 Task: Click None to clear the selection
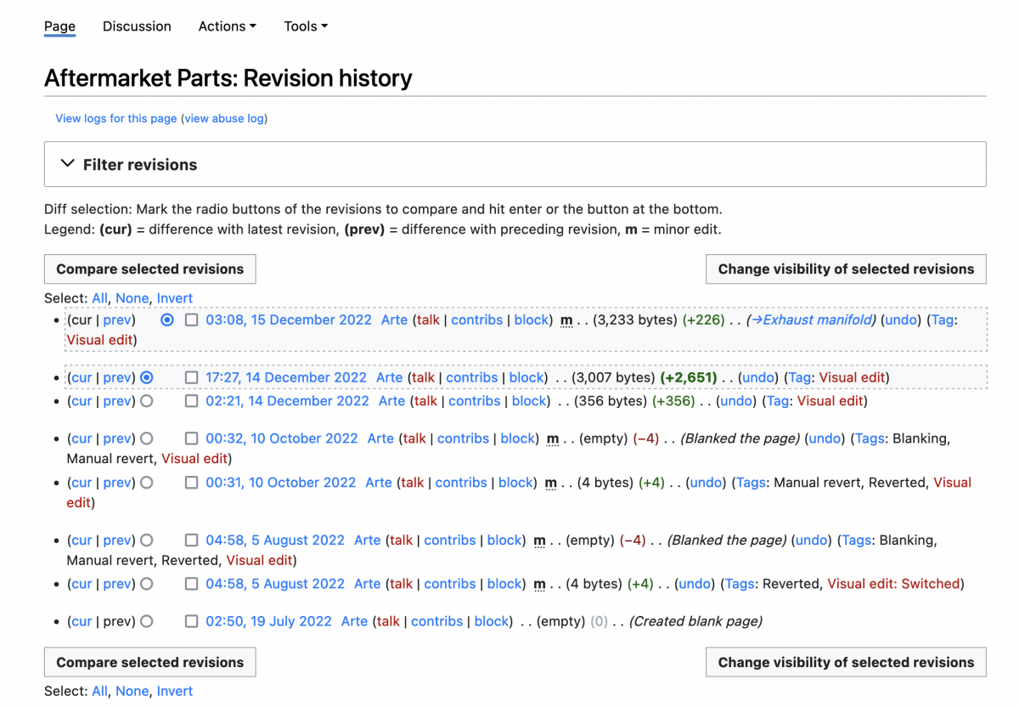point(132,298)
